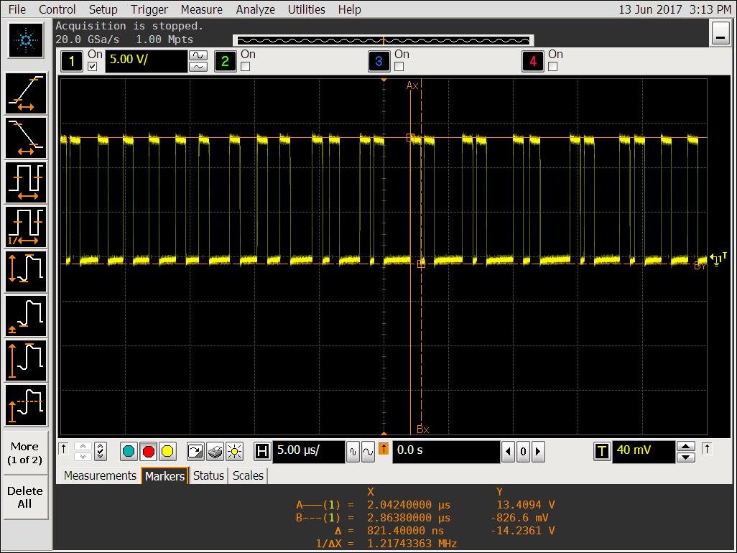Select the V average measurement icon with dashed line
The height and width of the screenshot is (553, 737).
click(26, 405)
